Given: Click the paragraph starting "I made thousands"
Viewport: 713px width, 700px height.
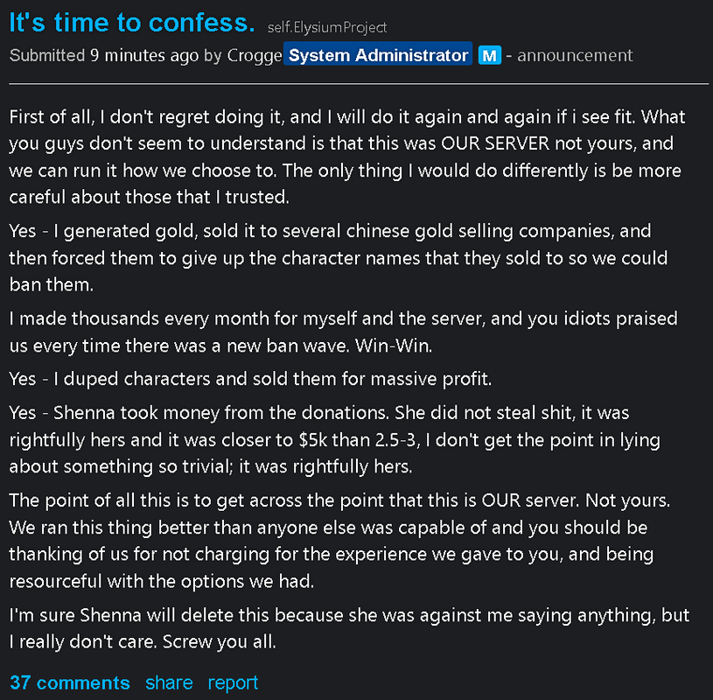Looking at the screenshot, I should (x=343, y=332).
